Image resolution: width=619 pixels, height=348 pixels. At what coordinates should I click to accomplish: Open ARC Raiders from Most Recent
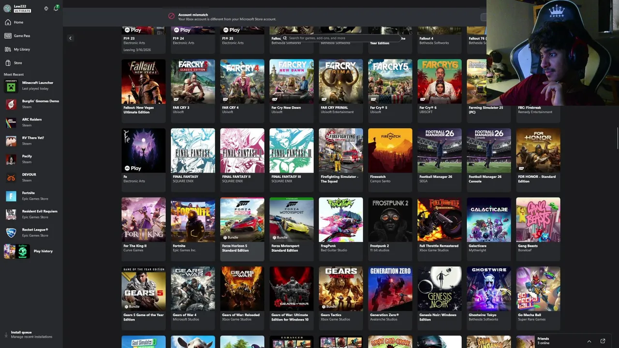click(31, 122)
